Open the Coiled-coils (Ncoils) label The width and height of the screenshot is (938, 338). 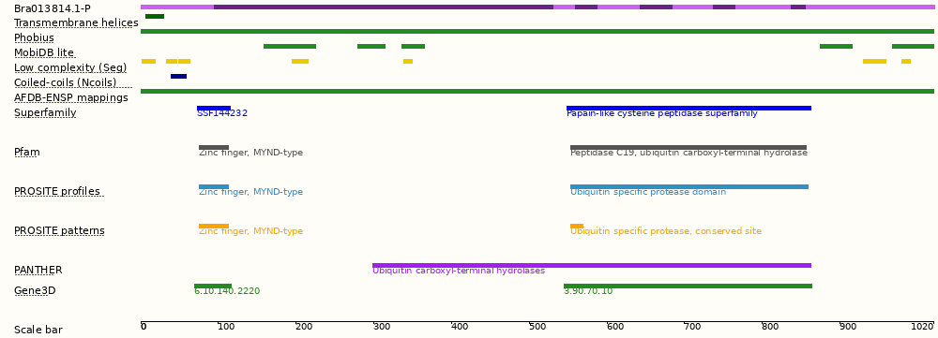[66, 82]
